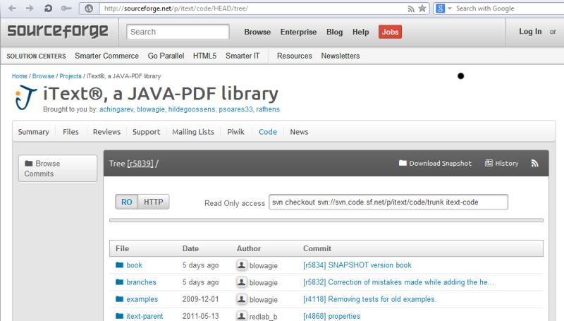
Task: Open the blowagie profile in Brought to you by
Action: click(x=151, y=109)
